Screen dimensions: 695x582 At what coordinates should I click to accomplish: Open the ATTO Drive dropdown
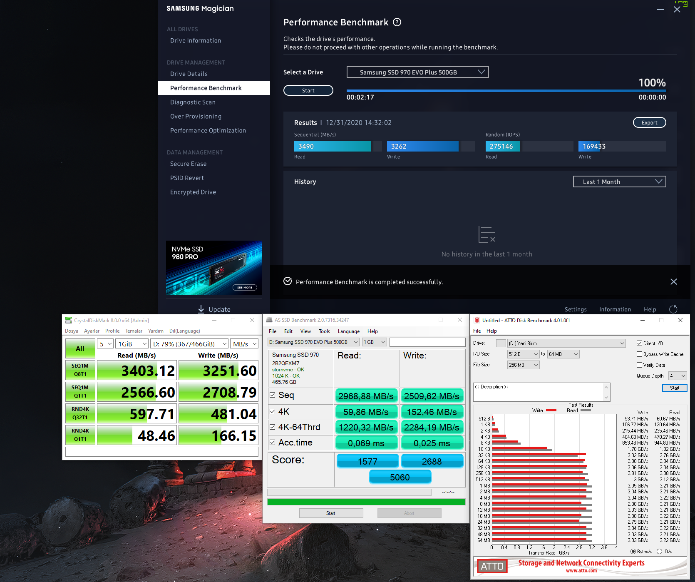[566, 343]
